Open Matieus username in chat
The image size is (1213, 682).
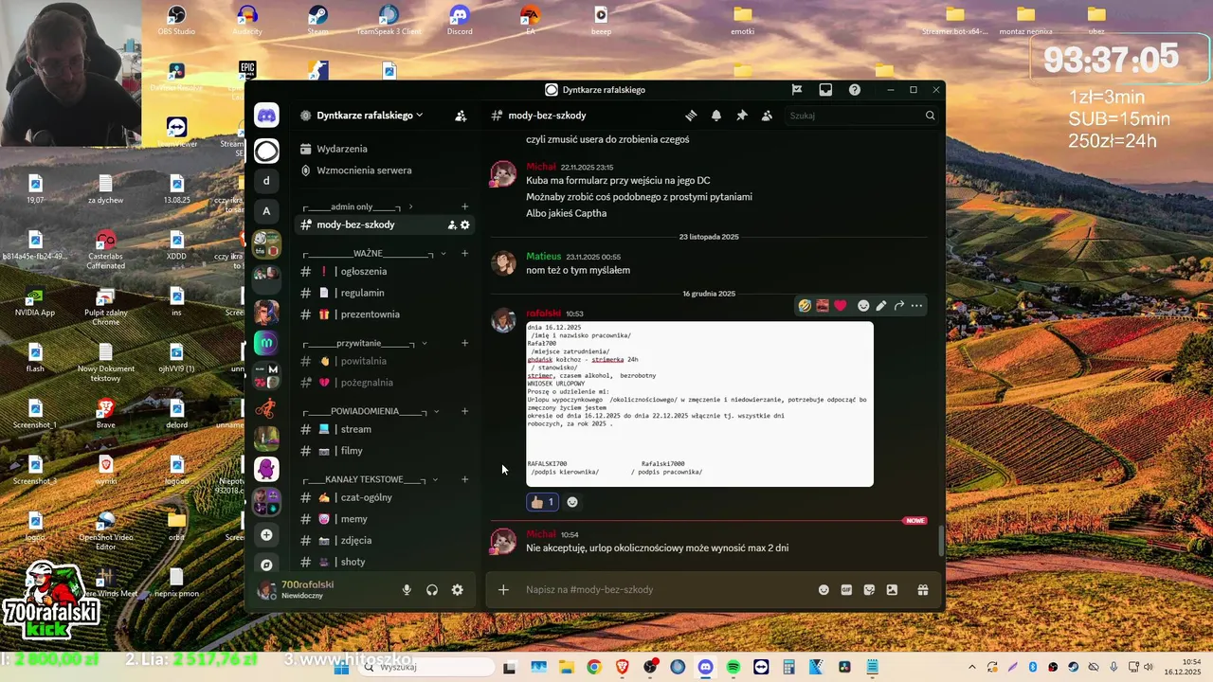click(x=544, y=257)
